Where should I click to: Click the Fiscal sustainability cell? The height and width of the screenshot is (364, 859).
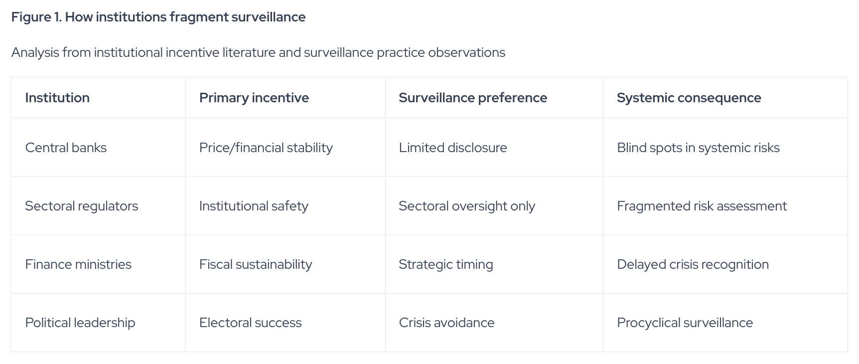point(285,264)
